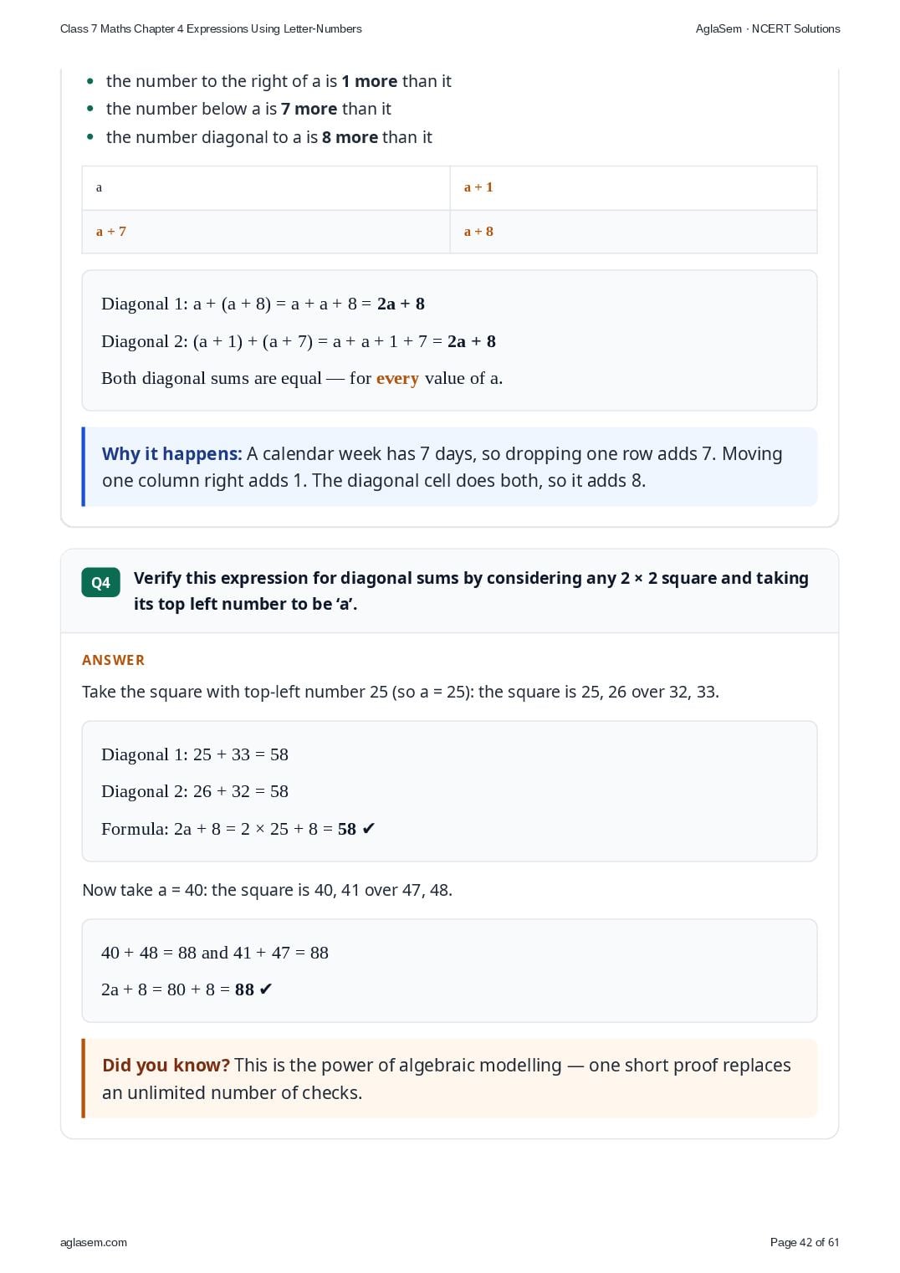Image resolution: width=900 pixels, height=1273 pixels.
Task: Click the Page 42 of 61 indicator
Action: tap(804, 1242)
